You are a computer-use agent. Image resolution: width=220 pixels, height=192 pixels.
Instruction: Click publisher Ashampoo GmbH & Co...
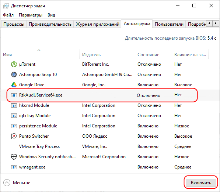point(107,75)
